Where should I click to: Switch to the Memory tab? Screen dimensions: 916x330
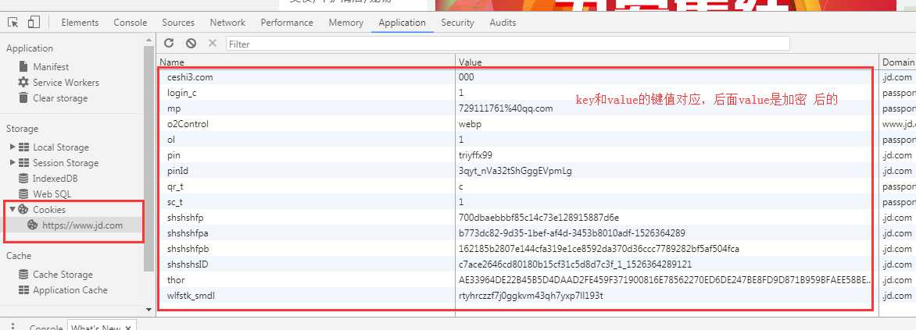click(345, 22)
